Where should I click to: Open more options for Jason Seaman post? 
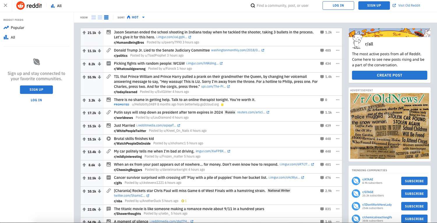[x=338, y=32]
